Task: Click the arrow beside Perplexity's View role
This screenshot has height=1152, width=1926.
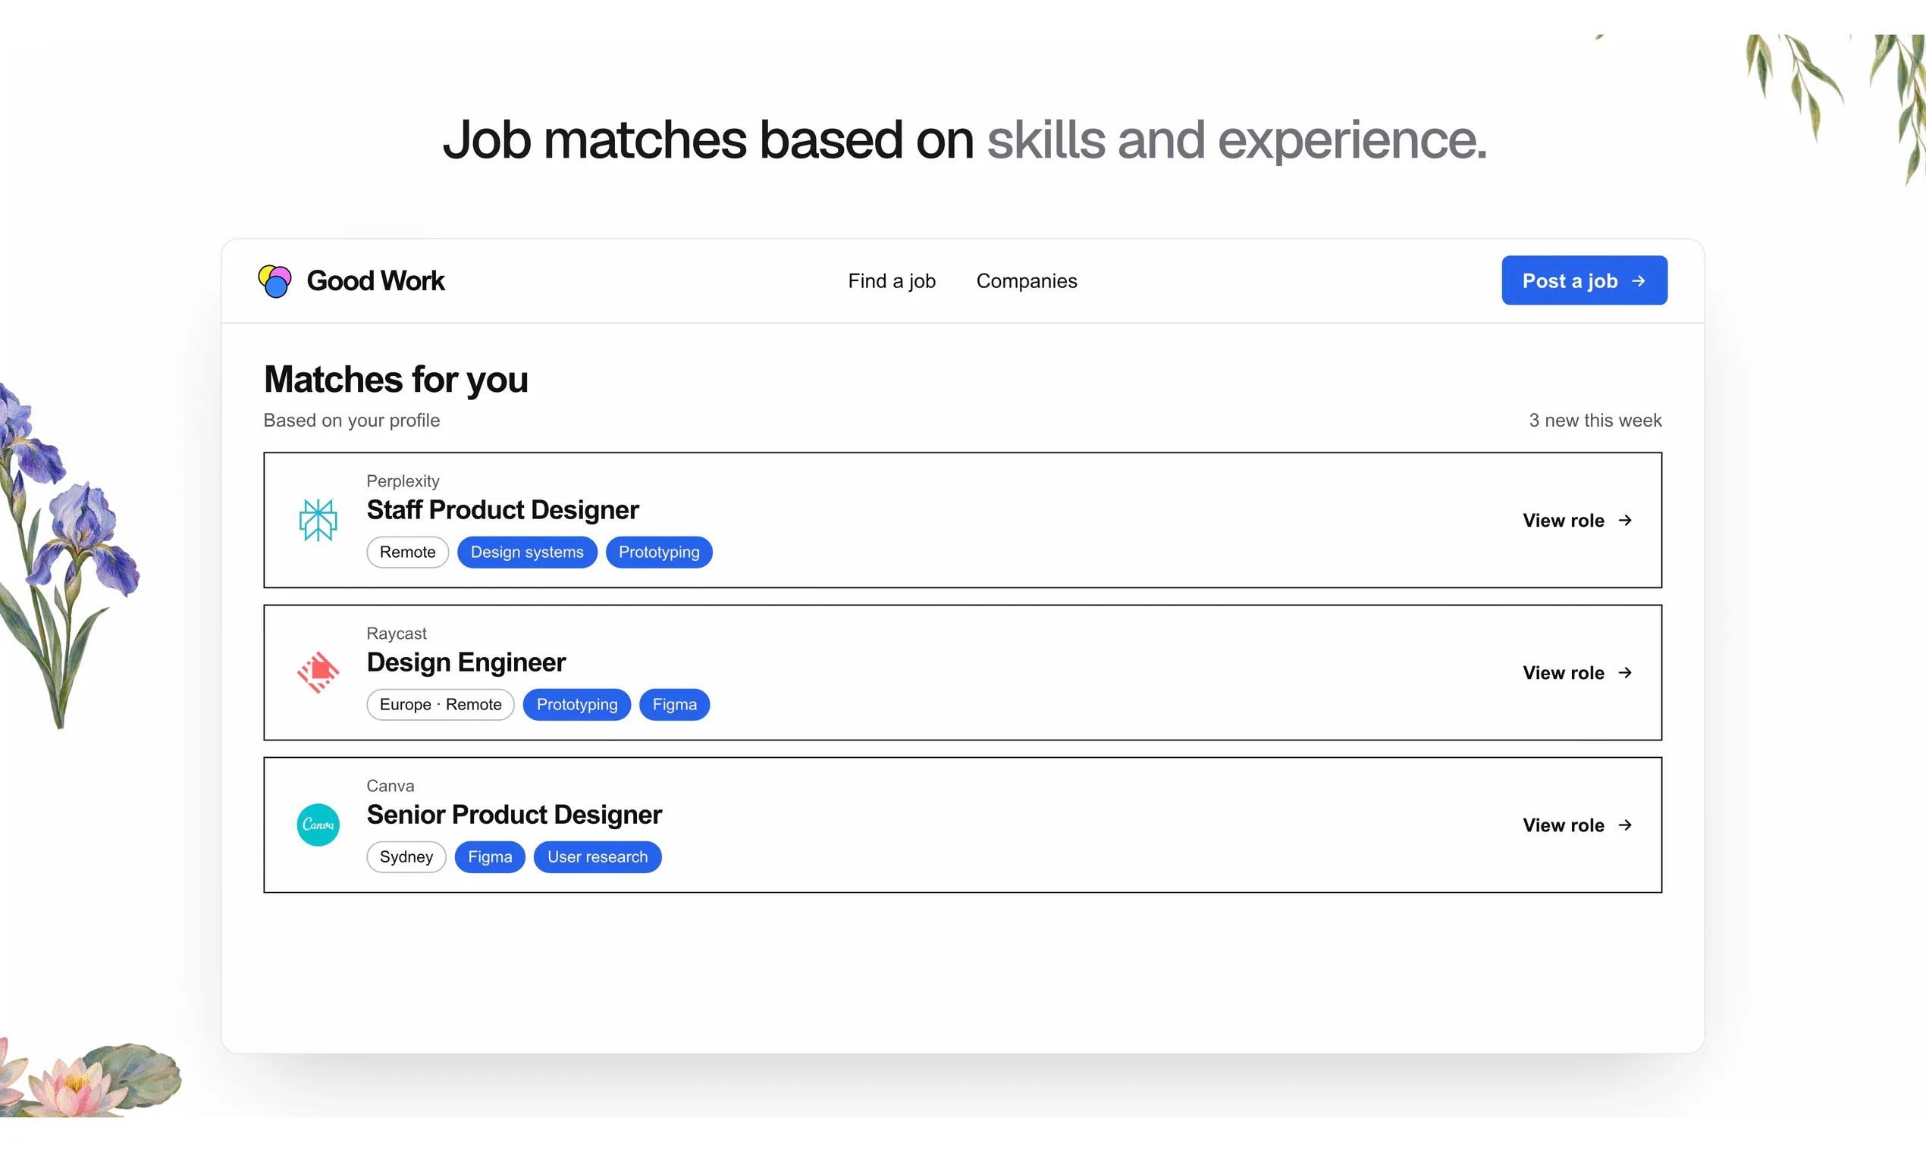Action: pos(1626,520)
